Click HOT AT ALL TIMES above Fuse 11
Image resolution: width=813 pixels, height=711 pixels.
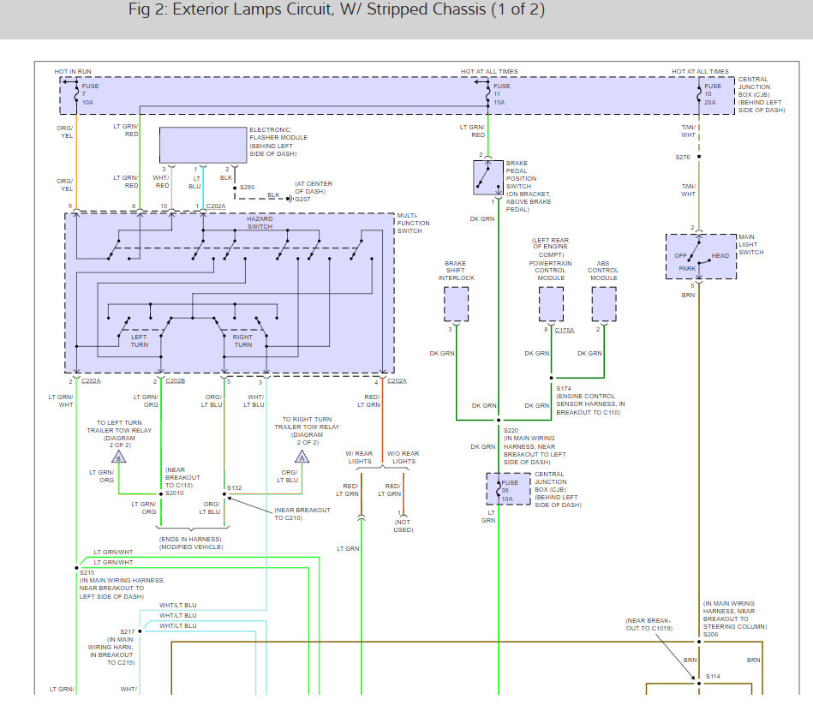tap(489, 72)
